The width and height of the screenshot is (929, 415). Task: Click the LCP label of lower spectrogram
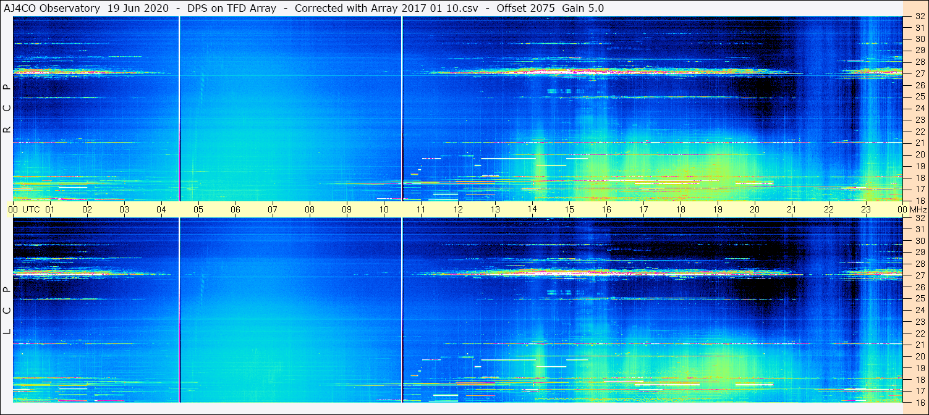(7, 311)
